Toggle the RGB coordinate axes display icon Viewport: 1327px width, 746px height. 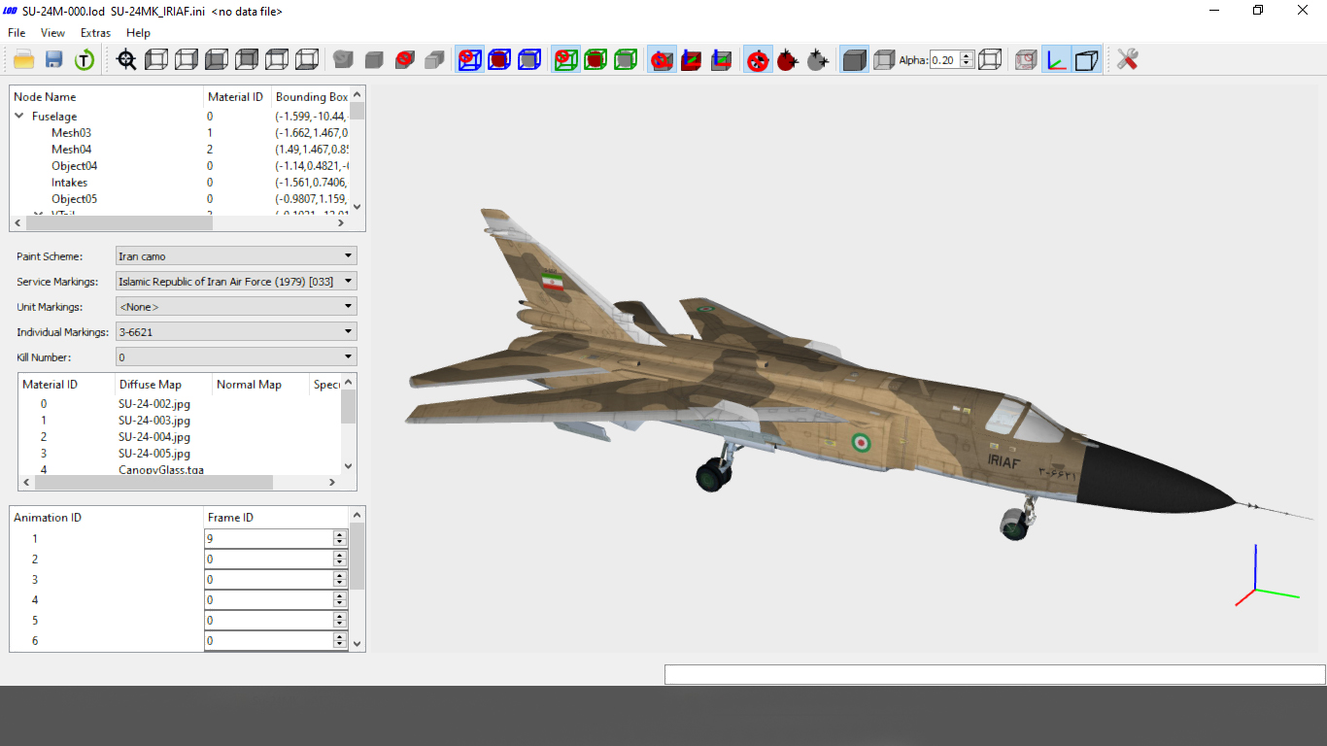click(x=1057, y=59)
